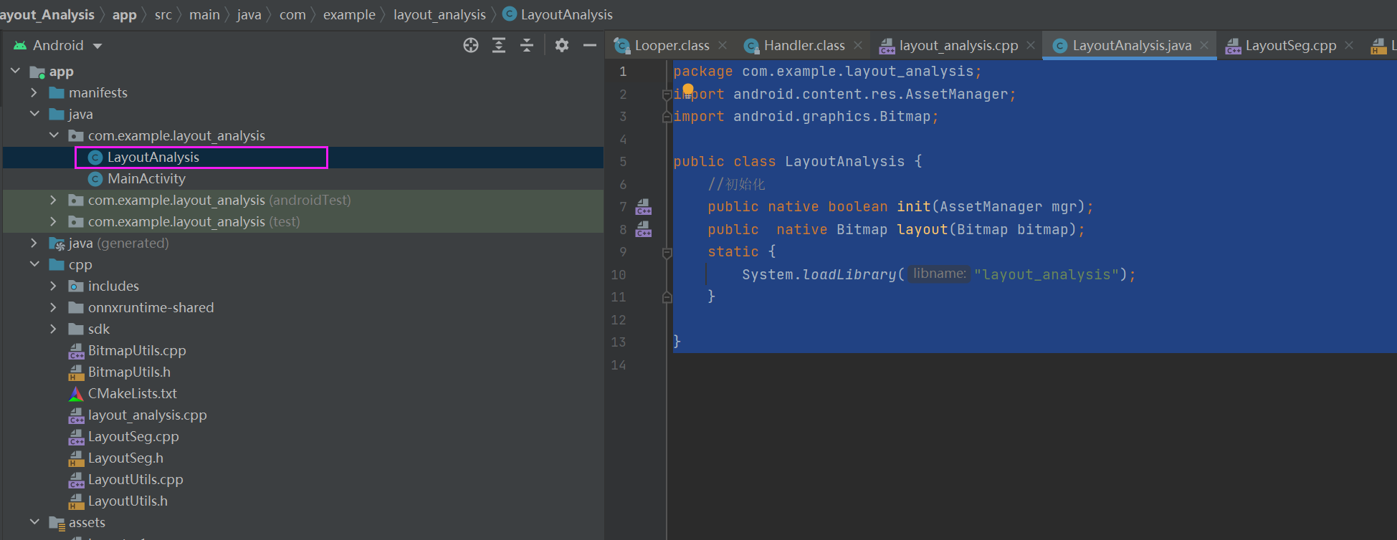Viewport: 1397px width, 540px height.
Task: Open BitmapUtils.h header file
Action: pos(129,372)
